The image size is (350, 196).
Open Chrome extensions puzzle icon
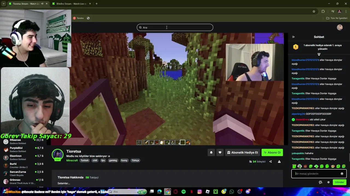[x=323, y=11]
